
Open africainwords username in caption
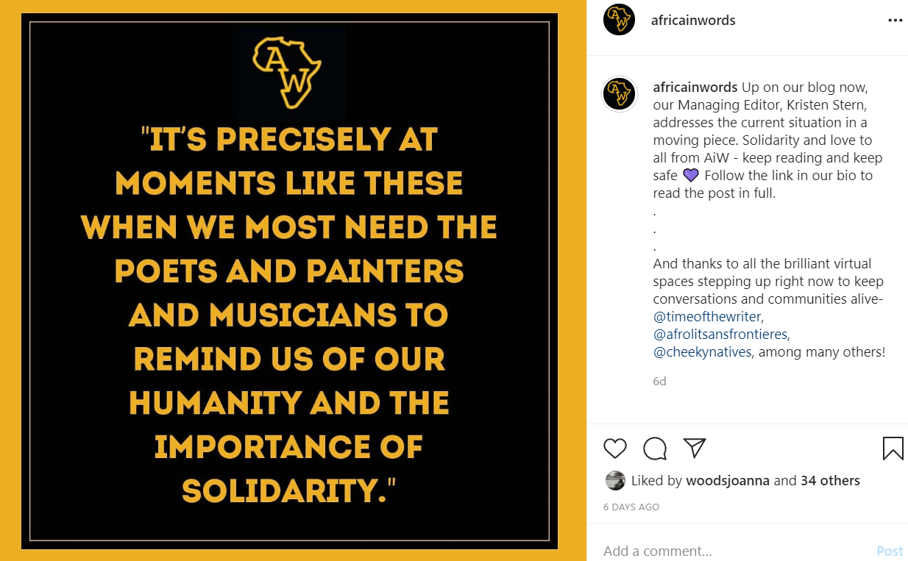tap(695, 87)
